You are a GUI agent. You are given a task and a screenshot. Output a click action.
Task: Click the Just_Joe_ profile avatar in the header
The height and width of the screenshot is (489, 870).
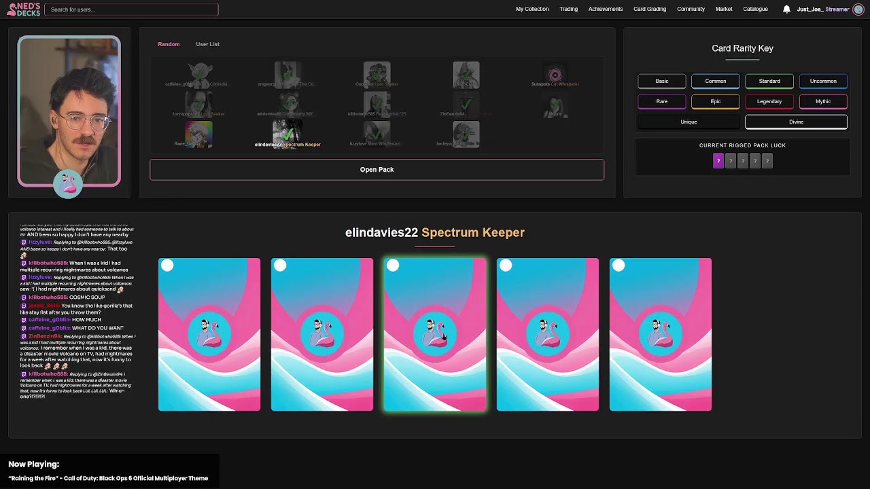pyautogui.click(x=858, y=10)
